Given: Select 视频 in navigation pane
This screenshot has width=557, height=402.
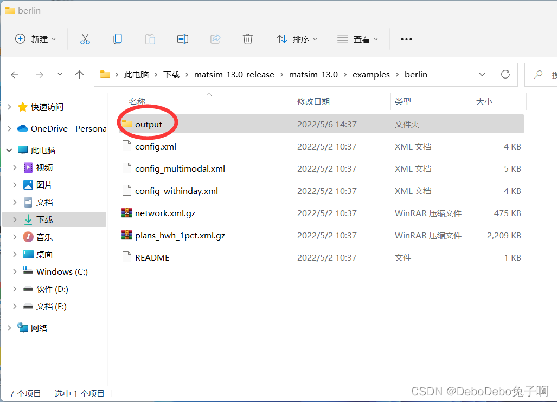Looking at the screenshot, I should click(x=45, y=167).
